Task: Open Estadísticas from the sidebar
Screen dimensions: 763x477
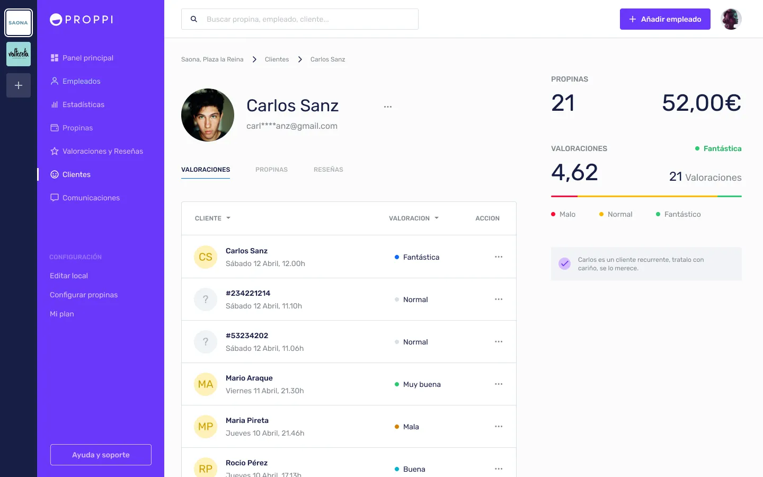Action: click(x=83, y=104)
